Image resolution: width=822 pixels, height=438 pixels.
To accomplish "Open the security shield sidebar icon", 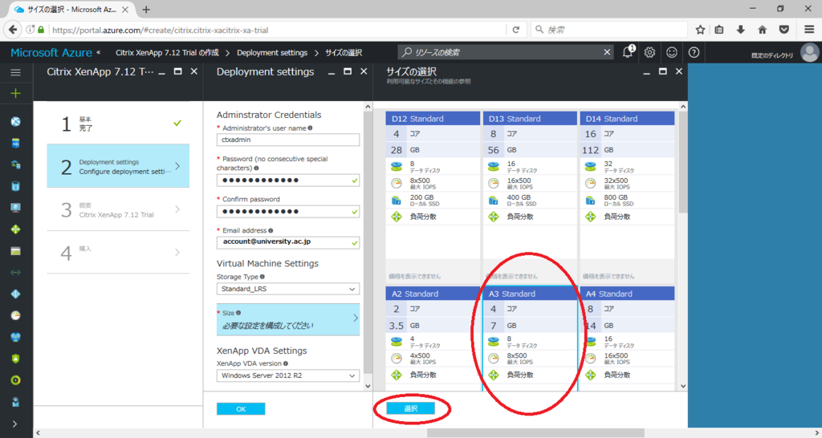I will pos(16,359).
